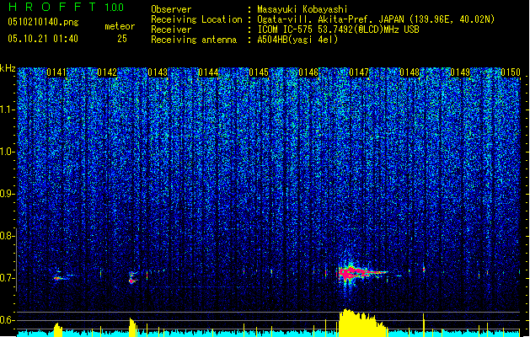The width and height of the screenshot is (530, 337).
Task: Click the 0144 time marker
Action: (x=208, y=72)
